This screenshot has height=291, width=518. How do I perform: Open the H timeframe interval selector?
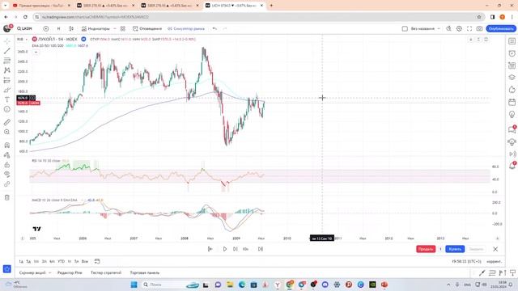click(59, 29)
